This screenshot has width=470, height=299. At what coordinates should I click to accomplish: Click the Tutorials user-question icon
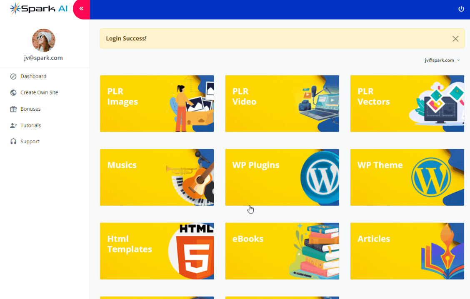coord(13,125)
